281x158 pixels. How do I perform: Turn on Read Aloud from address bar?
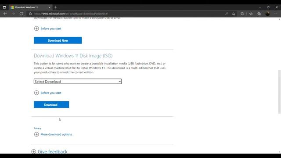coord(227,14)
